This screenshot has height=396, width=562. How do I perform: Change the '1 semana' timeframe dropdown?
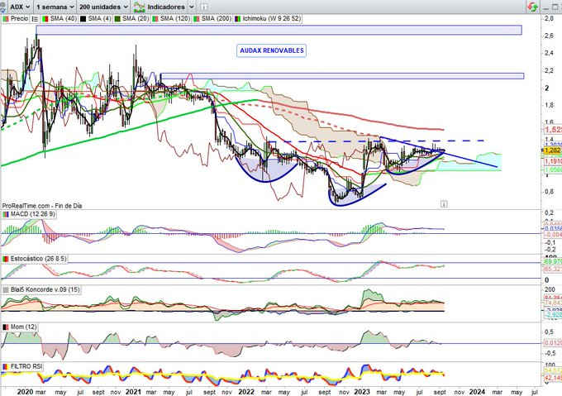click(55, 7)
